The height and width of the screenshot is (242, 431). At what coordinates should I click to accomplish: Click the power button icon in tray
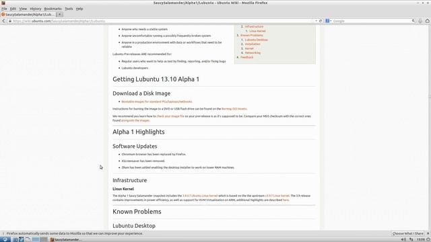click(x=428, y=239)
